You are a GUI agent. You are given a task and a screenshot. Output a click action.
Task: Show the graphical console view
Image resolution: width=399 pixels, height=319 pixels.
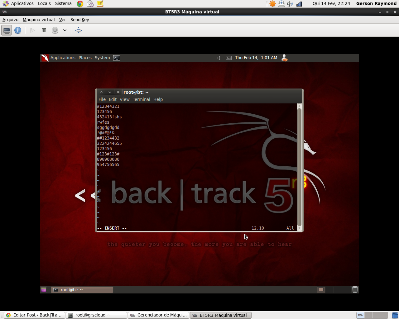click(7, 30)
